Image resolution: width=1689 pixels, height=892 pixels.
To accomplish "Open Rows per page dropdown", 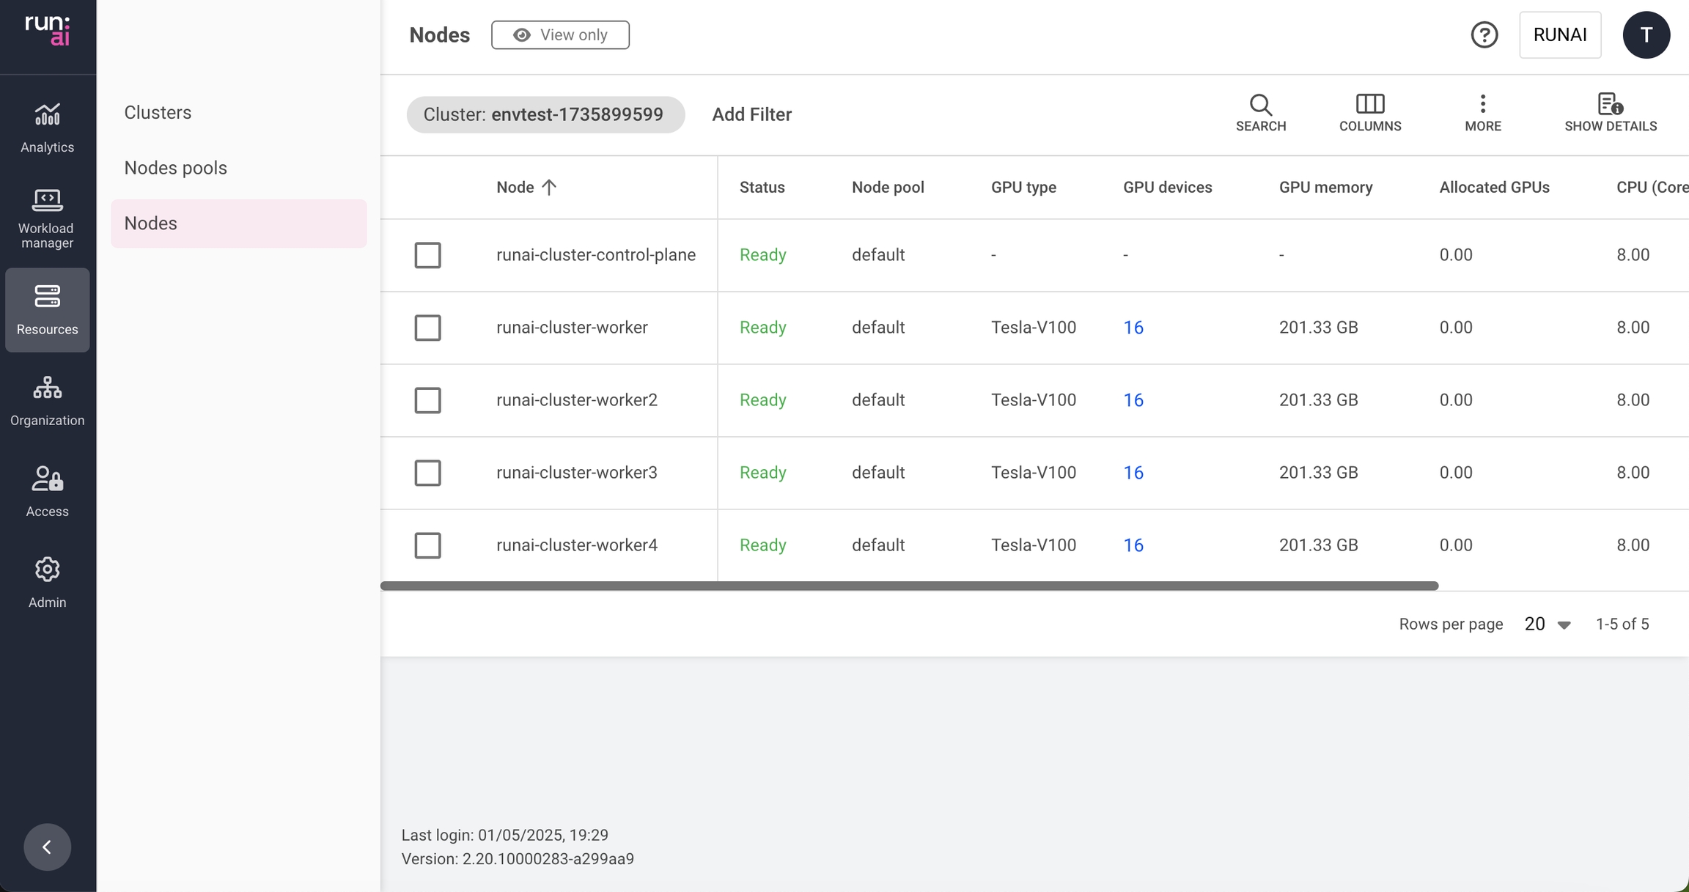I will [x=1548, y=624].
